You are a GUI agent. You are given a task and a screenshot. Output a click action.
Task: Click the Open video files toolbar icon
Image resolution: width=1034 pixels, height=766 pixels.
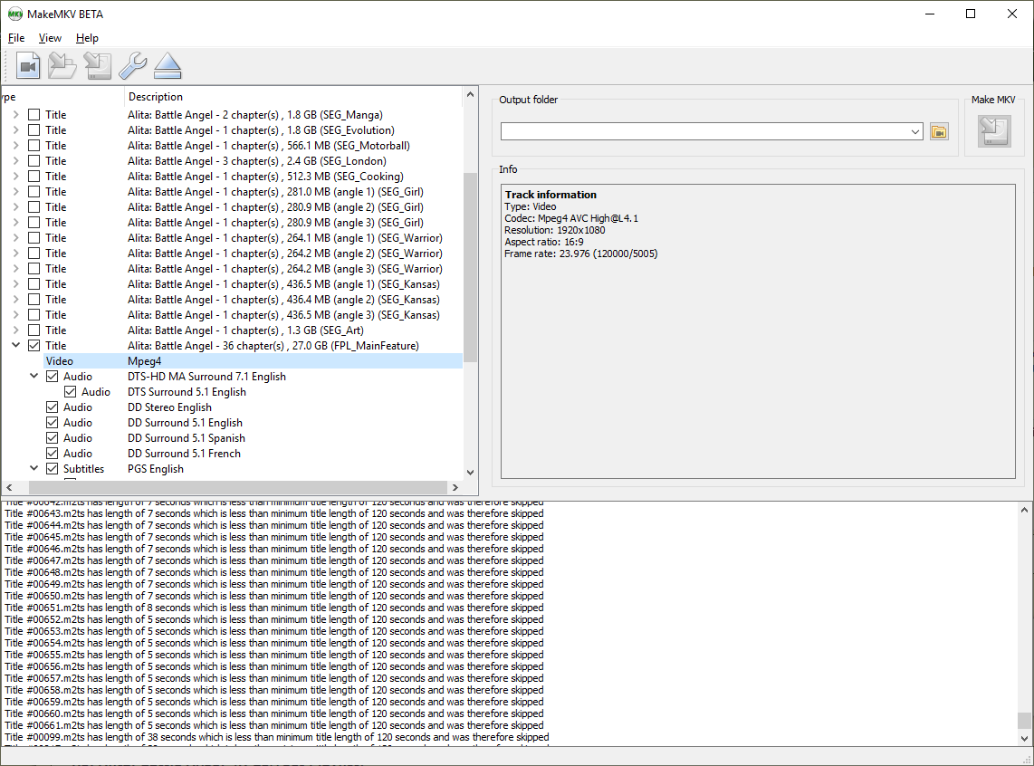coord(28,65)
